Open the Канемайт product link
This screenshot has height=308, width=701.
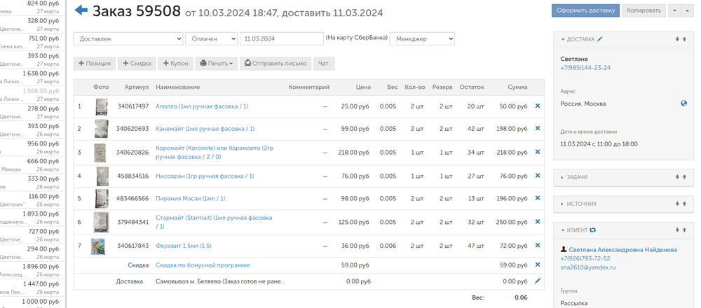205,129
